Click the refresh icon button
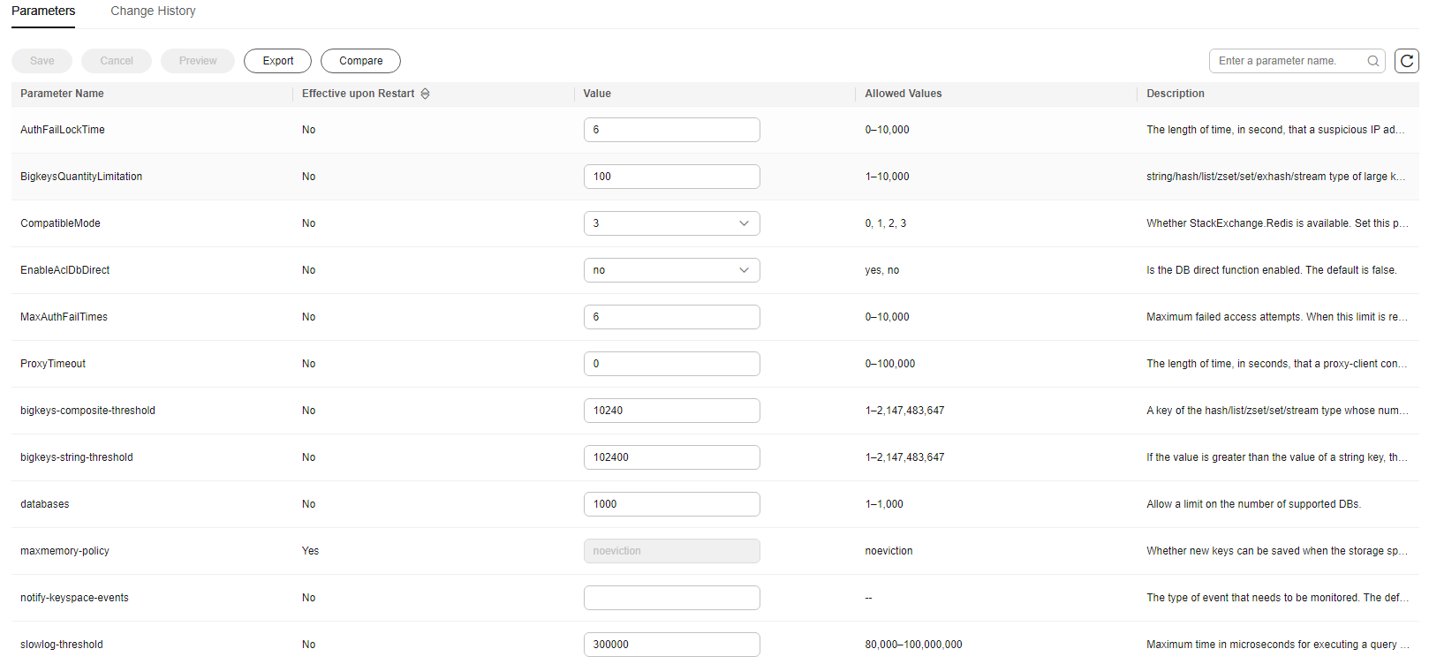Viewport: 1429px width, 664px height. 1406,61
